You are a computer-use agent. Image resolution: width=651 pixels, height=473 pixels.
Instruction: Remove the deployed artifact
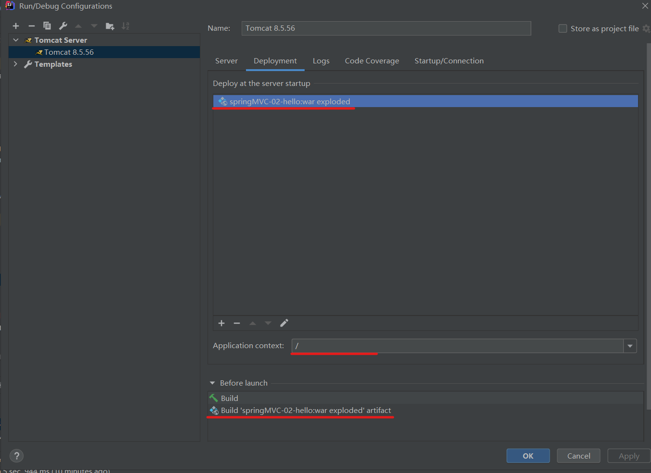[x=236, y=323]
